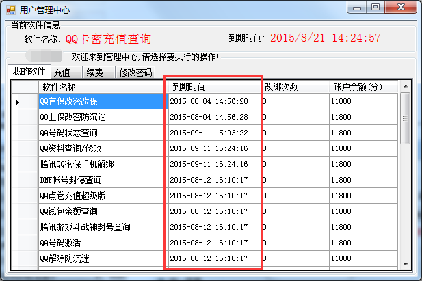Click the red expiry 2015/8/21 14:24:57

click(325, 38)
